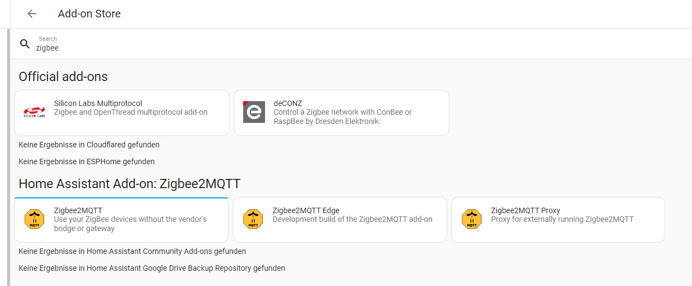Click the Add-on Store page title
692x286 pixels.
89,14
